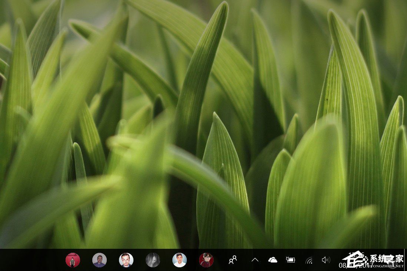Enable battery saver from the power icon
The width and height of the screenshot is (407, 271).
pos(291,259)
